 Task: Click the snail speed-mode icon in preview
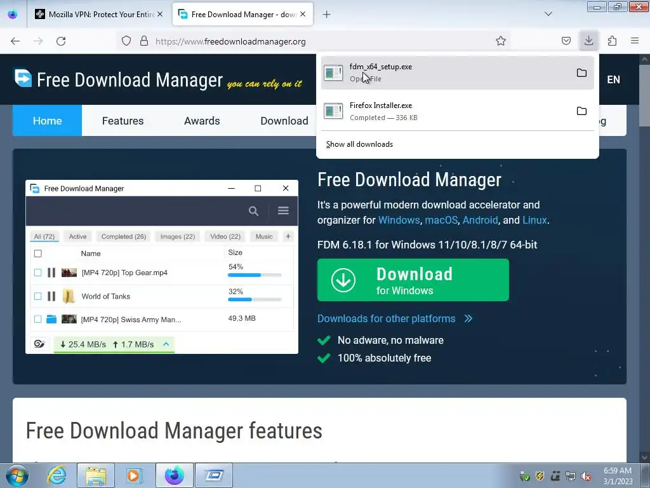point(39,344)
